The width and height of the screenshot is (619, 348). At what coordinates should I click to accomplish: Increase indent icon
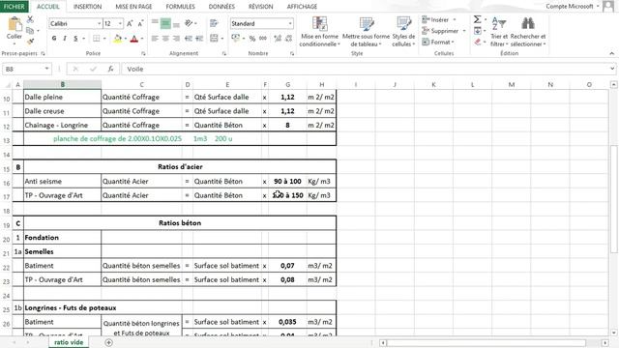(x=199, y=39)
